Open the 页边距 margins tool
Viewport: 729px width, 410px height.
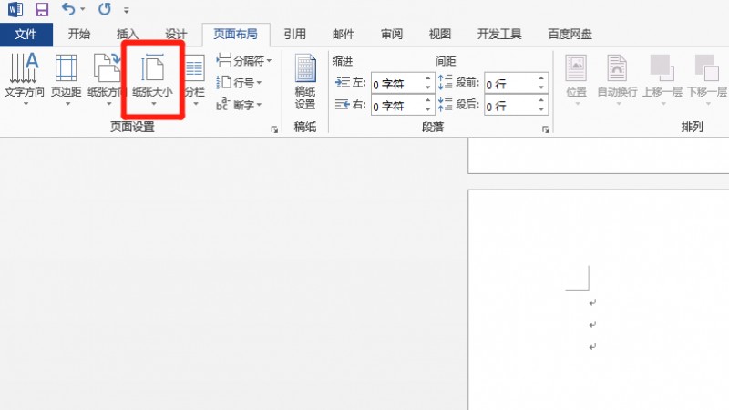tap(66, 79)
